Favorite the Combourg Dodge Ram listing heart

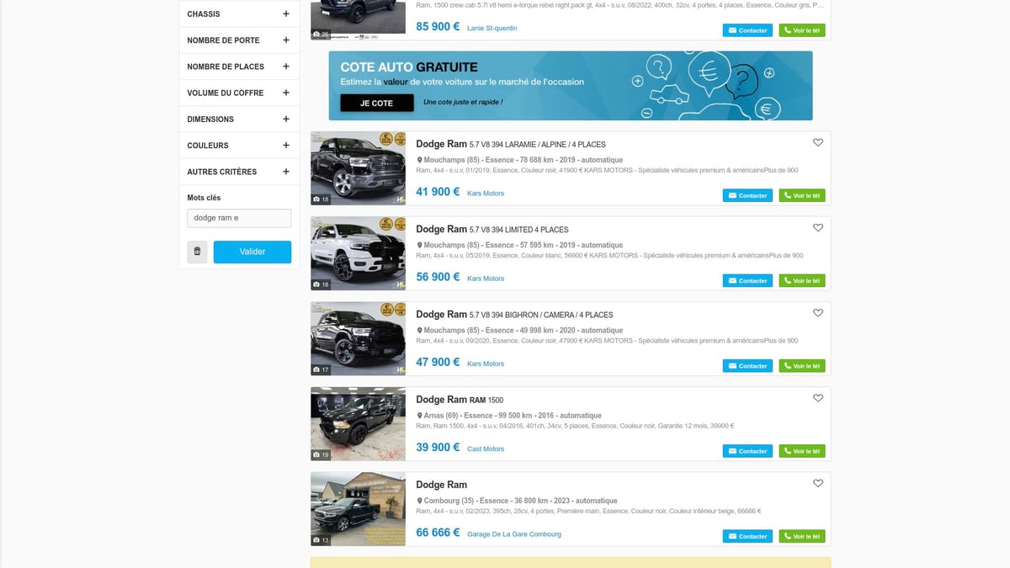pyautogui.click(x=818, y=483)
